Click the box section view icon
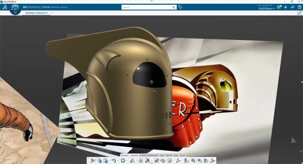 (x=170, y=161)
